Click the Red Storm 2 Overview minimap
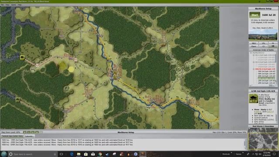The height and width of the screenshot is (157, 279). coord(263,139)
